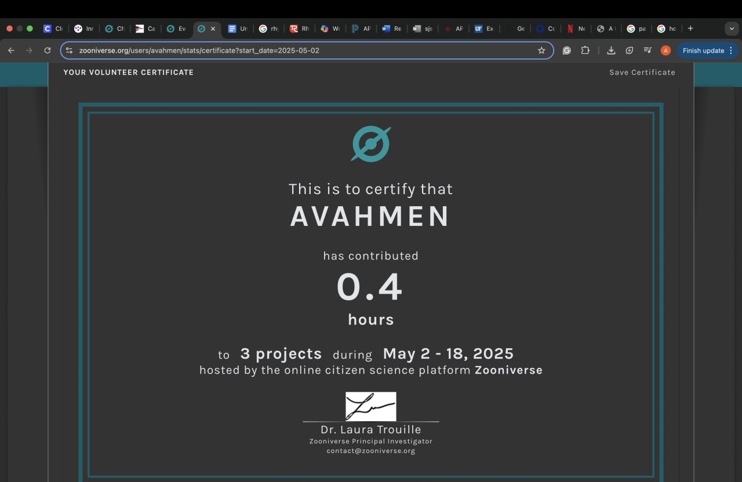
Task: Click contact@zooniverse.org email text
Action: tap(371, 451)
